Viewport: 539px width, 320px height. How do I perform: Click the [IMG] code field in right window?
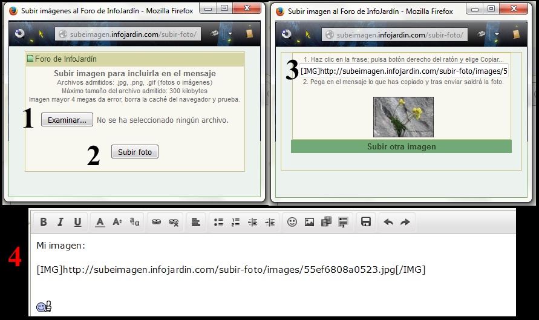coord(403,71)
